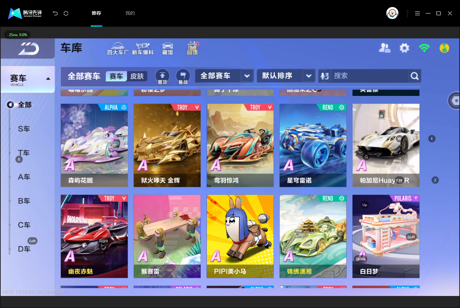Select the 幽夜赤魅 car card
Screen dimensions: 460x308
pos(94,237)
